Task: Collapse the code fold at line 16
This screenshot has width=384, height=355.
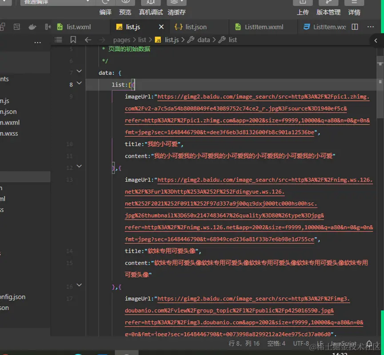Action: click(x=79, y=285)
